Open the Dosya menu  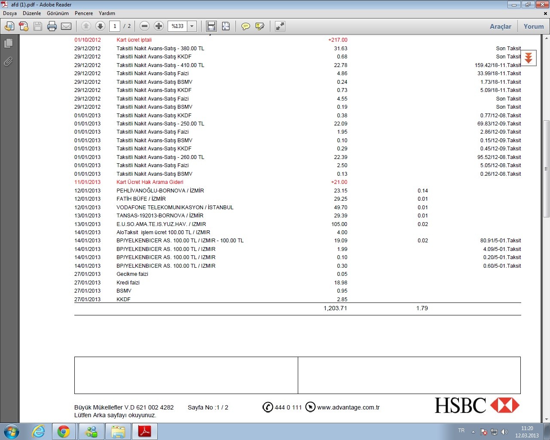point(10,13)
